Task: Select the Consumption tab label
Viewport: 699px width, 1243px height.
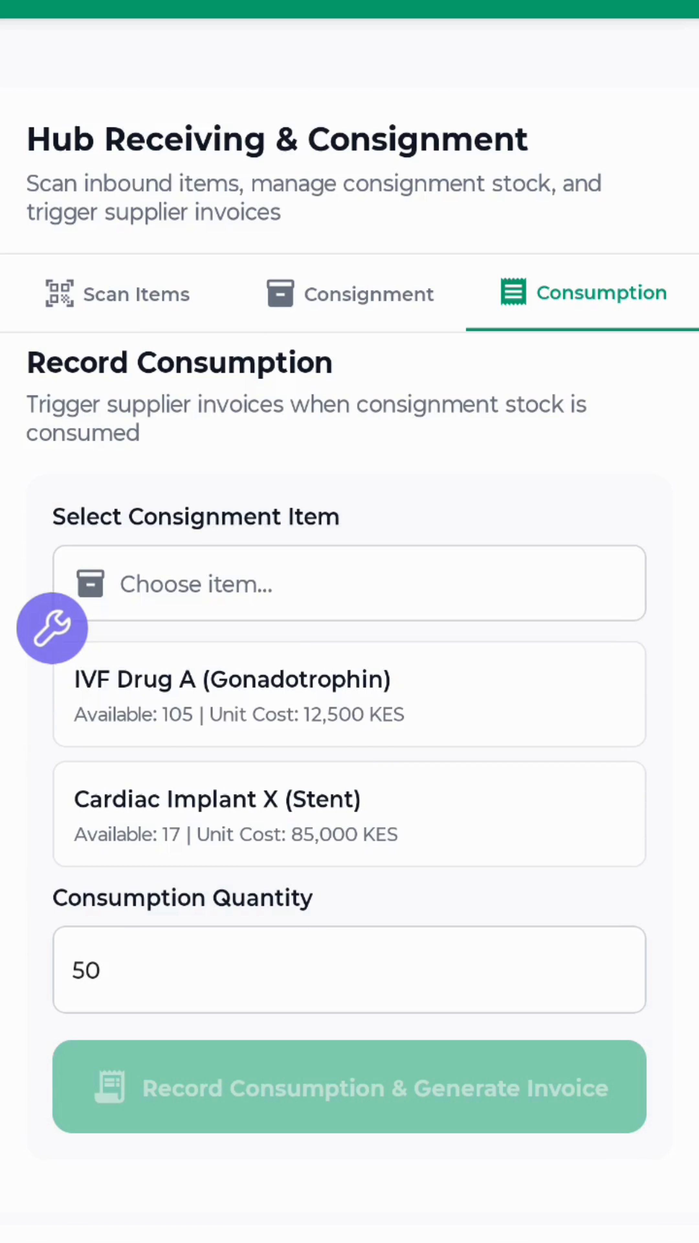Action: (601, 292)
